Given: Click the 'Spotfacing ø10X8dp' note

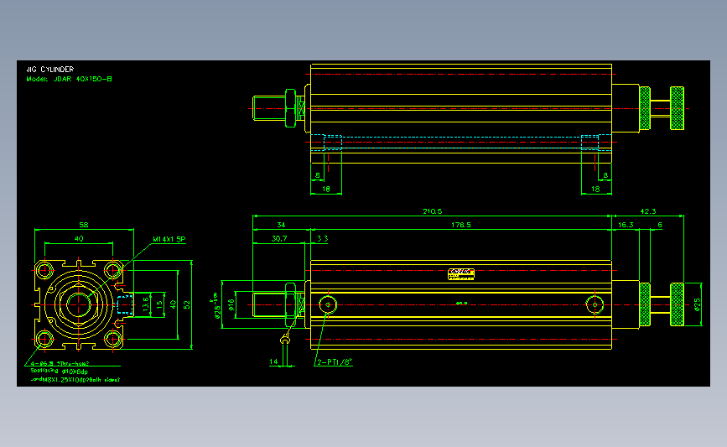Looking at the screenshot, I should (x=60, y=372).
